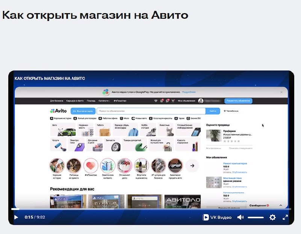Viewport: 301px width, 234px height.
Task: Open the Авто category card
Action: pyautogui.click(x=63, y=129)
